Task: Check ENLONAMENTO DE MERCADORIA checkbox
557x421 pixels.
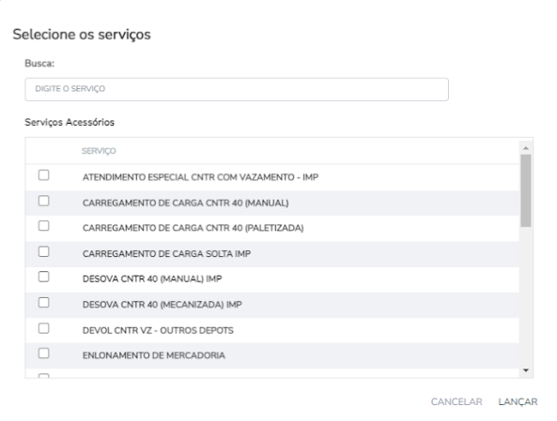Action: point(44,353)
